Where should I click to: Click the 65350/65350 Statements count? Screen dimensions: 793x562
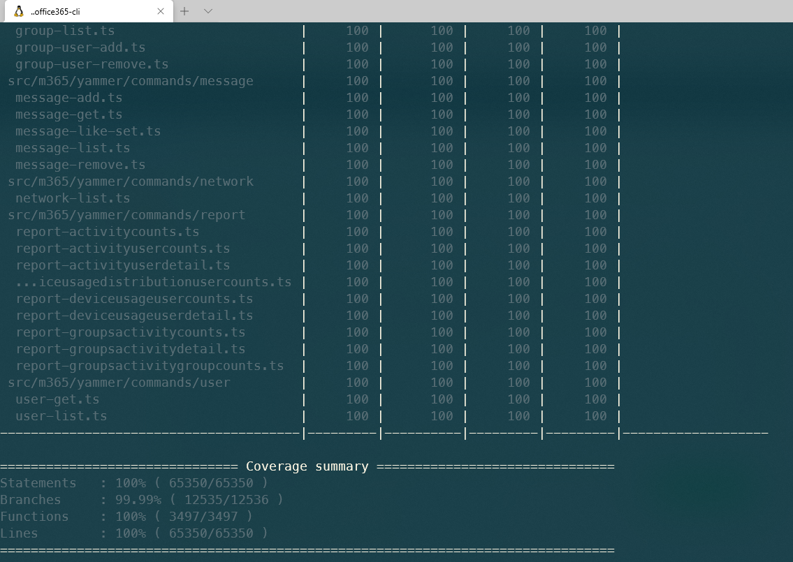211,483
